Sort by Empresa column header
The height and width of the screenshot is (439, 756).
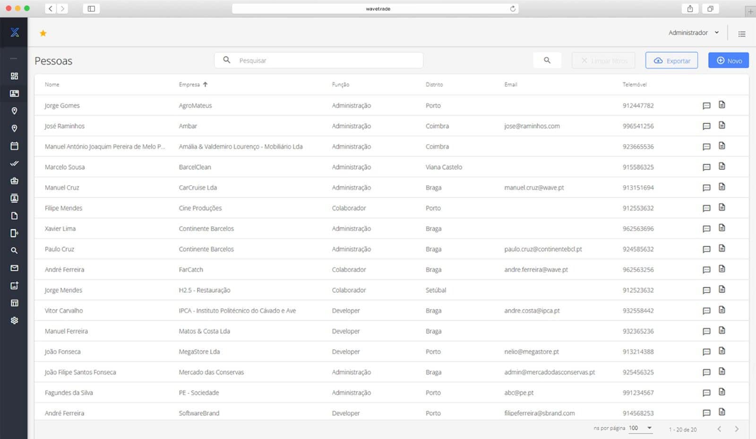click(193, 85)
